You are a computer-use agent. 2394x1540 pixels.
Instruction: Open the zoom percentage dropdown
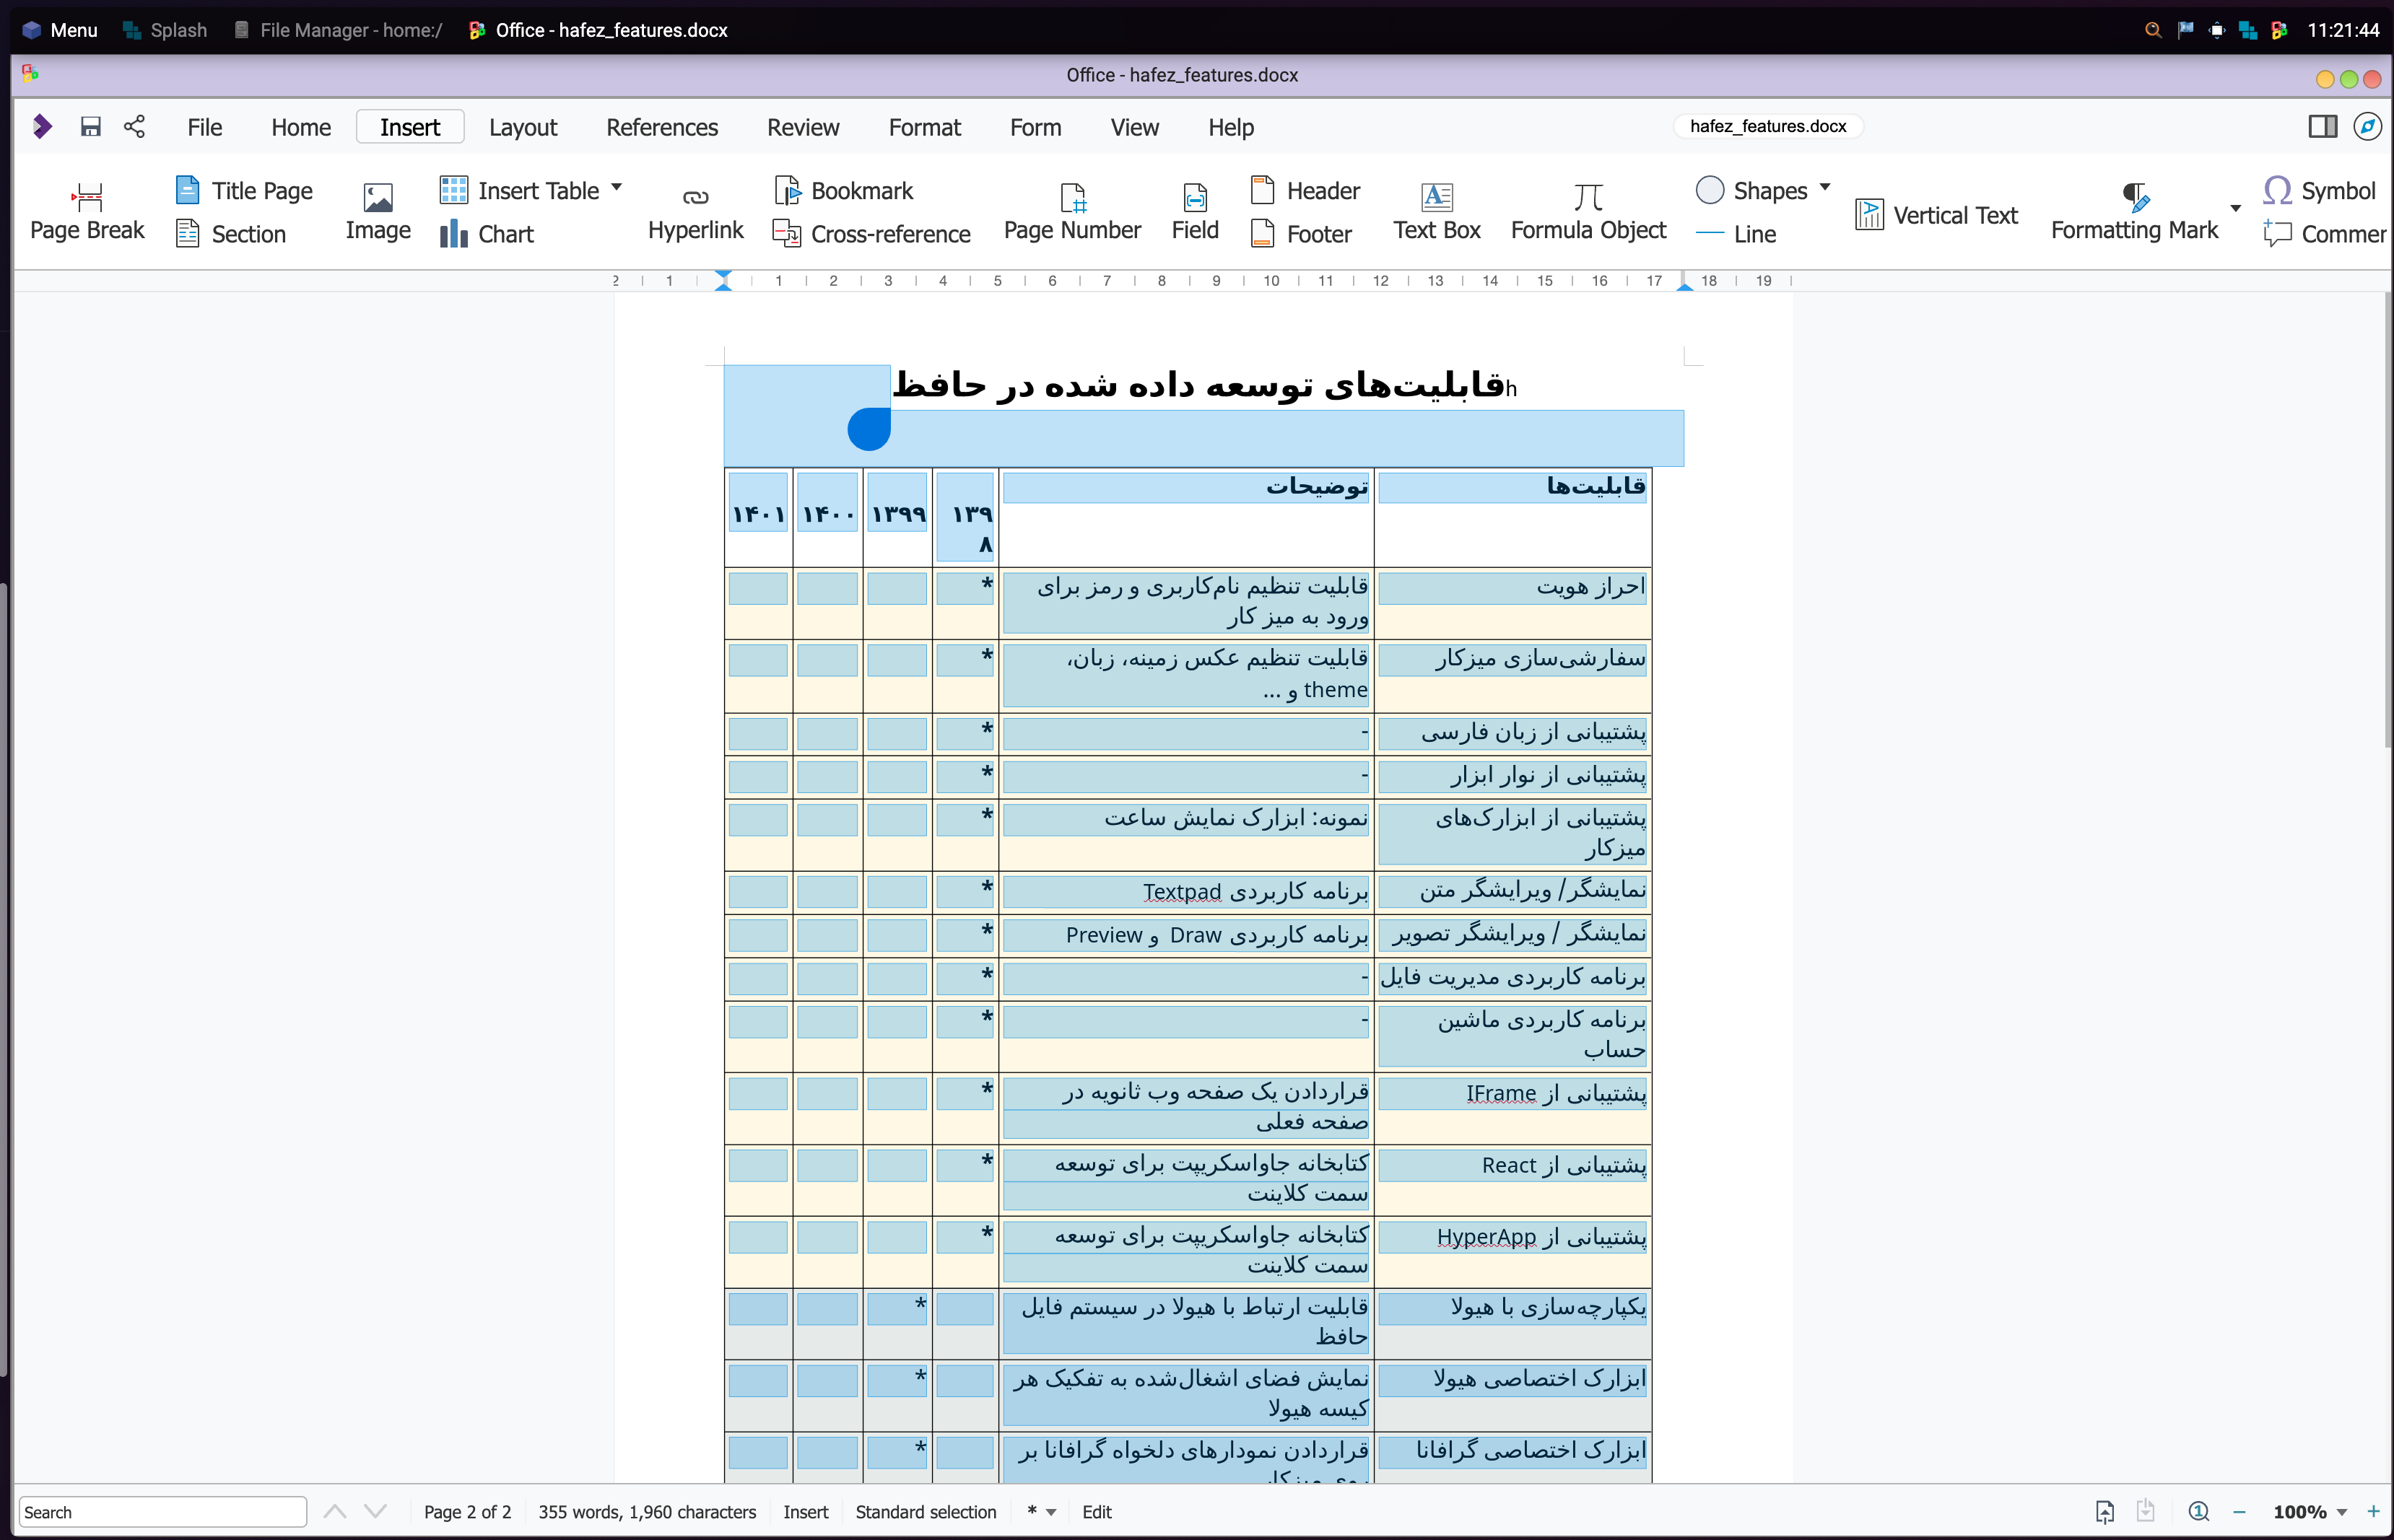[2342, 1512]
